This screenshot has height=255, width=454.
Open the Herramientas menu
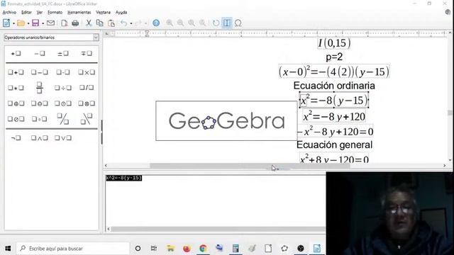79,13
